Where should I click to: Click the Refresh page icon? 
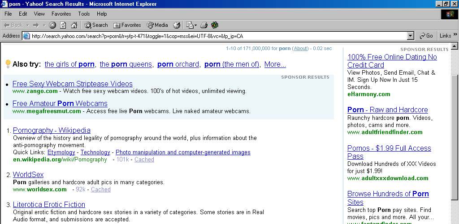point(63,25)
